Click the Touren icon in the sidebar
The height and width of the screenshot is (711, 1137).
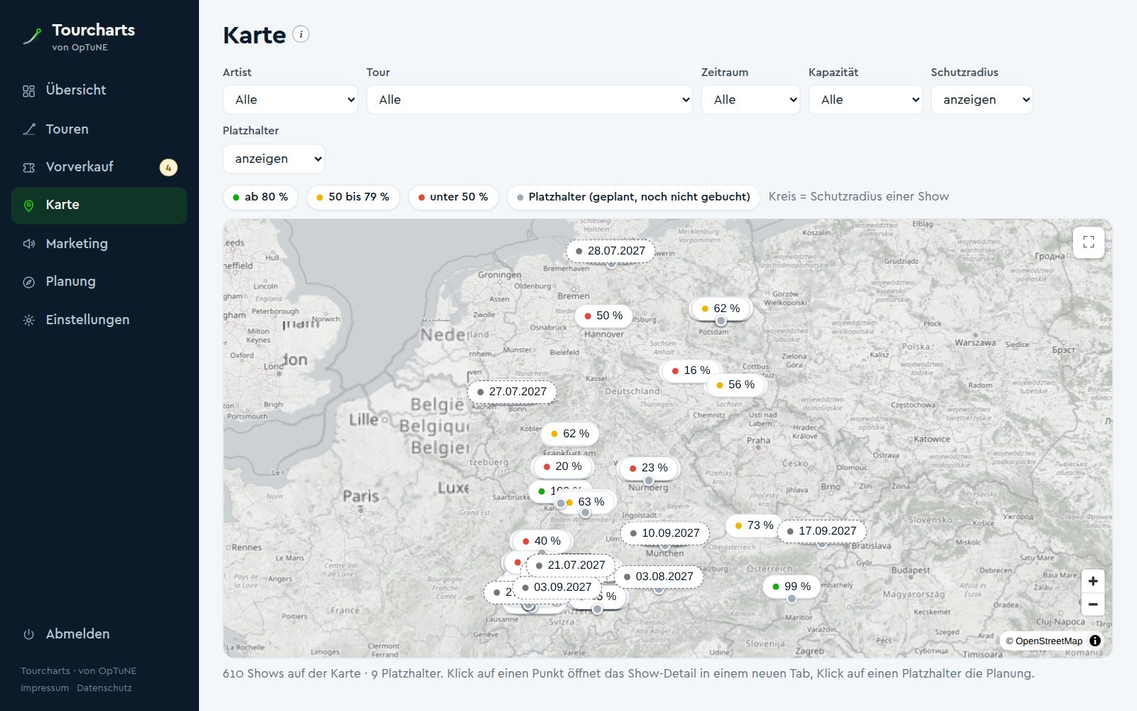(x=28, y=129)
